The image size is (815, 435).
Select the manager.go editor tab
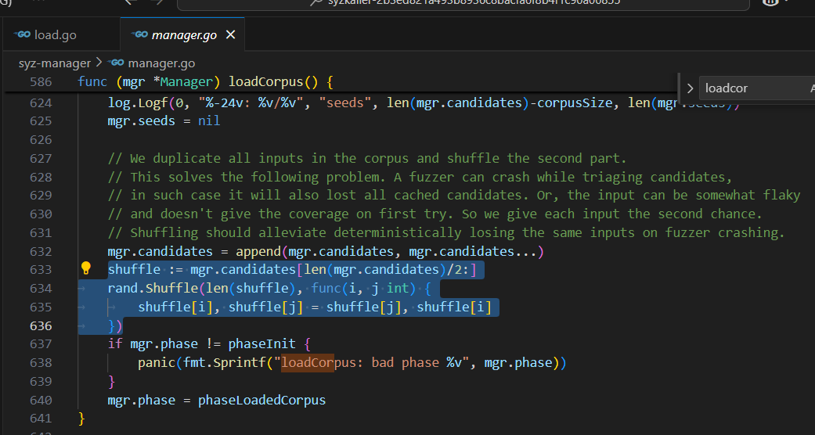click(182, 35)
